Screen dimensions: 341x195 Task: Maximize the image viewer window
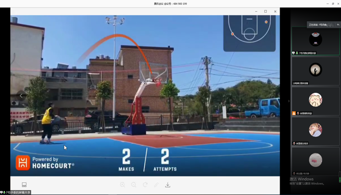[266, 12]
